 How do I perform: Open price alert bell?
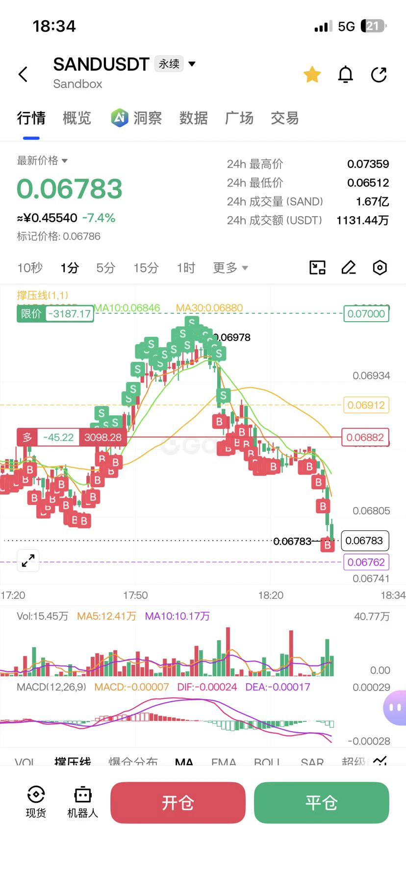[346, 75]
